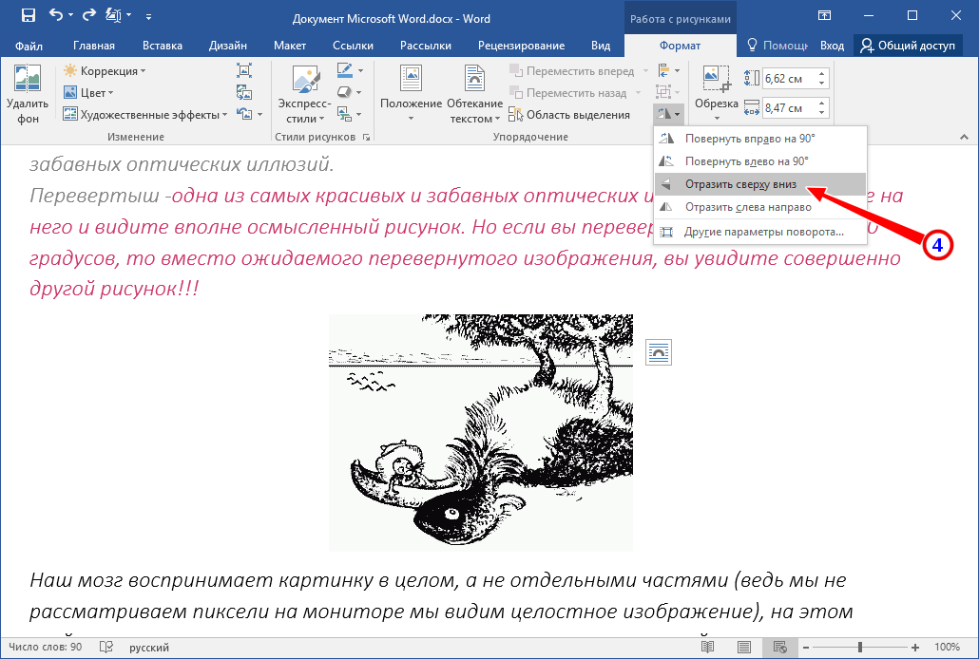Open the Положение menu
The height and width of the screenshot is (659, 979).
pos(411,94)
